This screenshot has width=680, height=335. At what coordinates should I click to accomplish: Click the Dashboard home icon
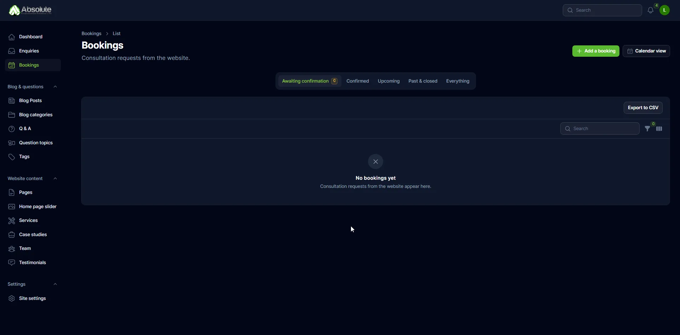click(12, 37)
